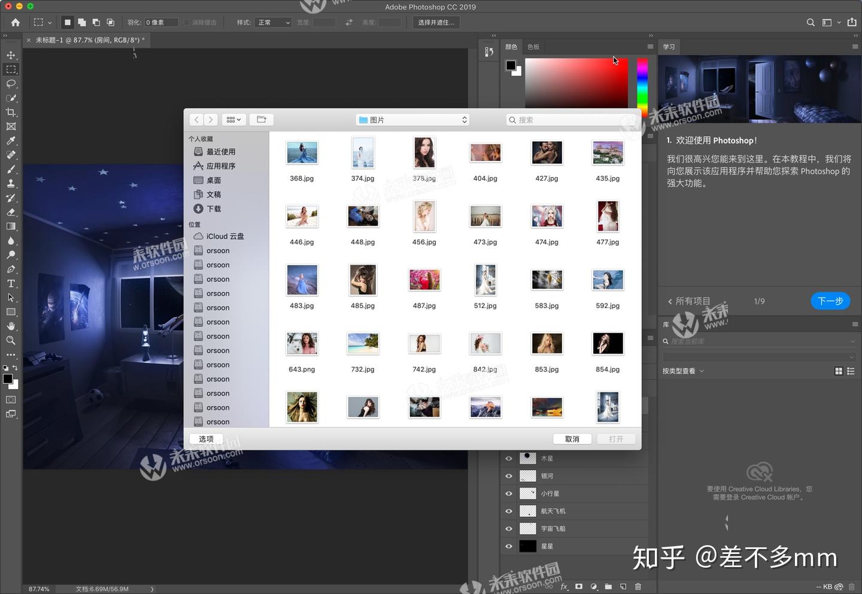Hide the 宇宙飞船 layer
862x594 pixels.
pos(509,529)
